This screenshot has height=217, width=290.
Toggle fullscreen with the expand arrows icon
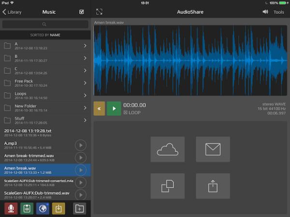coord(99,12)
